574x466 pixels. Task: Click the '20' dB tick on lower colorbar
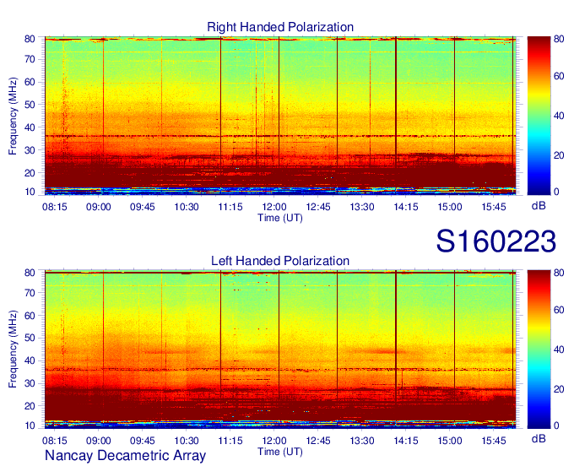[x=559, y=389]
